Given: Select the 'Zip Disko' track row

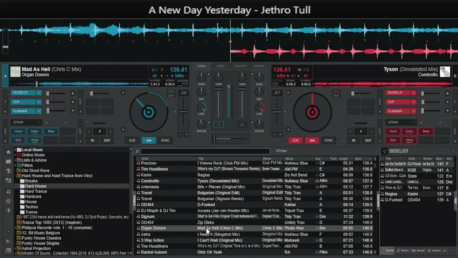Looking at the screenshot, I should point(255,223).
